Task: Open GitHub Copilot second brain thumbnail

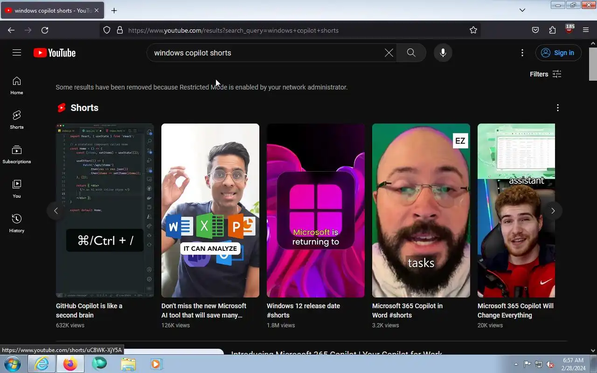Action: [105, 210]
